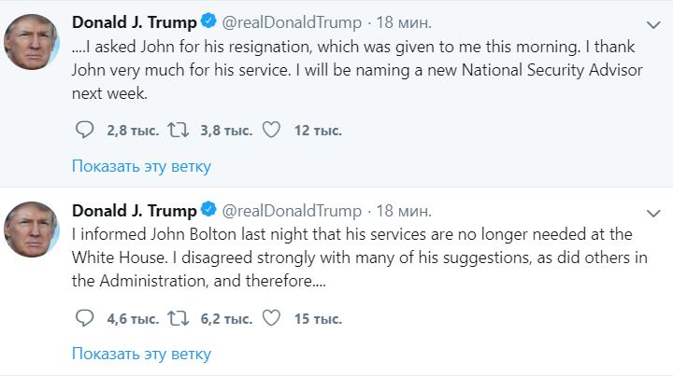Image resolution: width=673 pixels, height=376 pixels.
Task: Click 12 тыс. like count
Action: pos(318,131)
